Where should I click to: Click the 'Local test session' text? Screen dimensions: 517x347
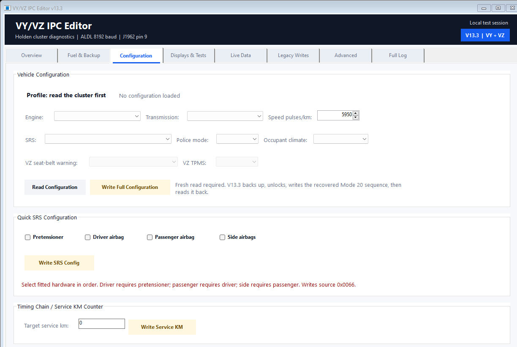pyautogui.click(x=489, y=23)
